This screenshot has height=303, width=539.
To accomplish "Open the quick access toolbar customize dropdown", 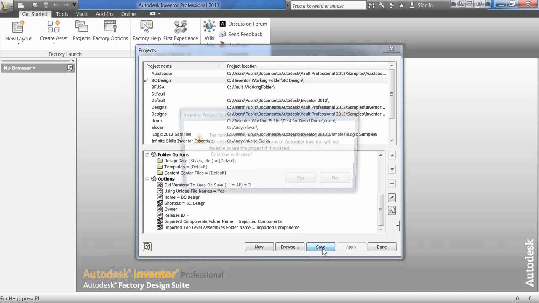I will click(x=75, y=5).
